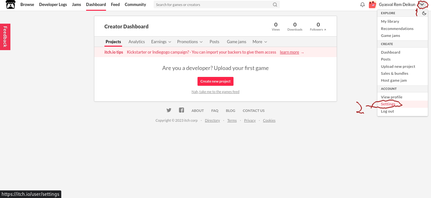Open Feed in top navigation

(115, 4)
